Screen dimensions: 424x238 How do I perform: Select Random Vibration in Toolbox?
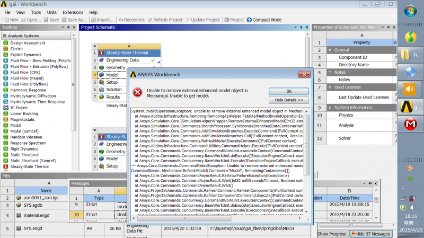pyautogui.click(x=26, y=137)
